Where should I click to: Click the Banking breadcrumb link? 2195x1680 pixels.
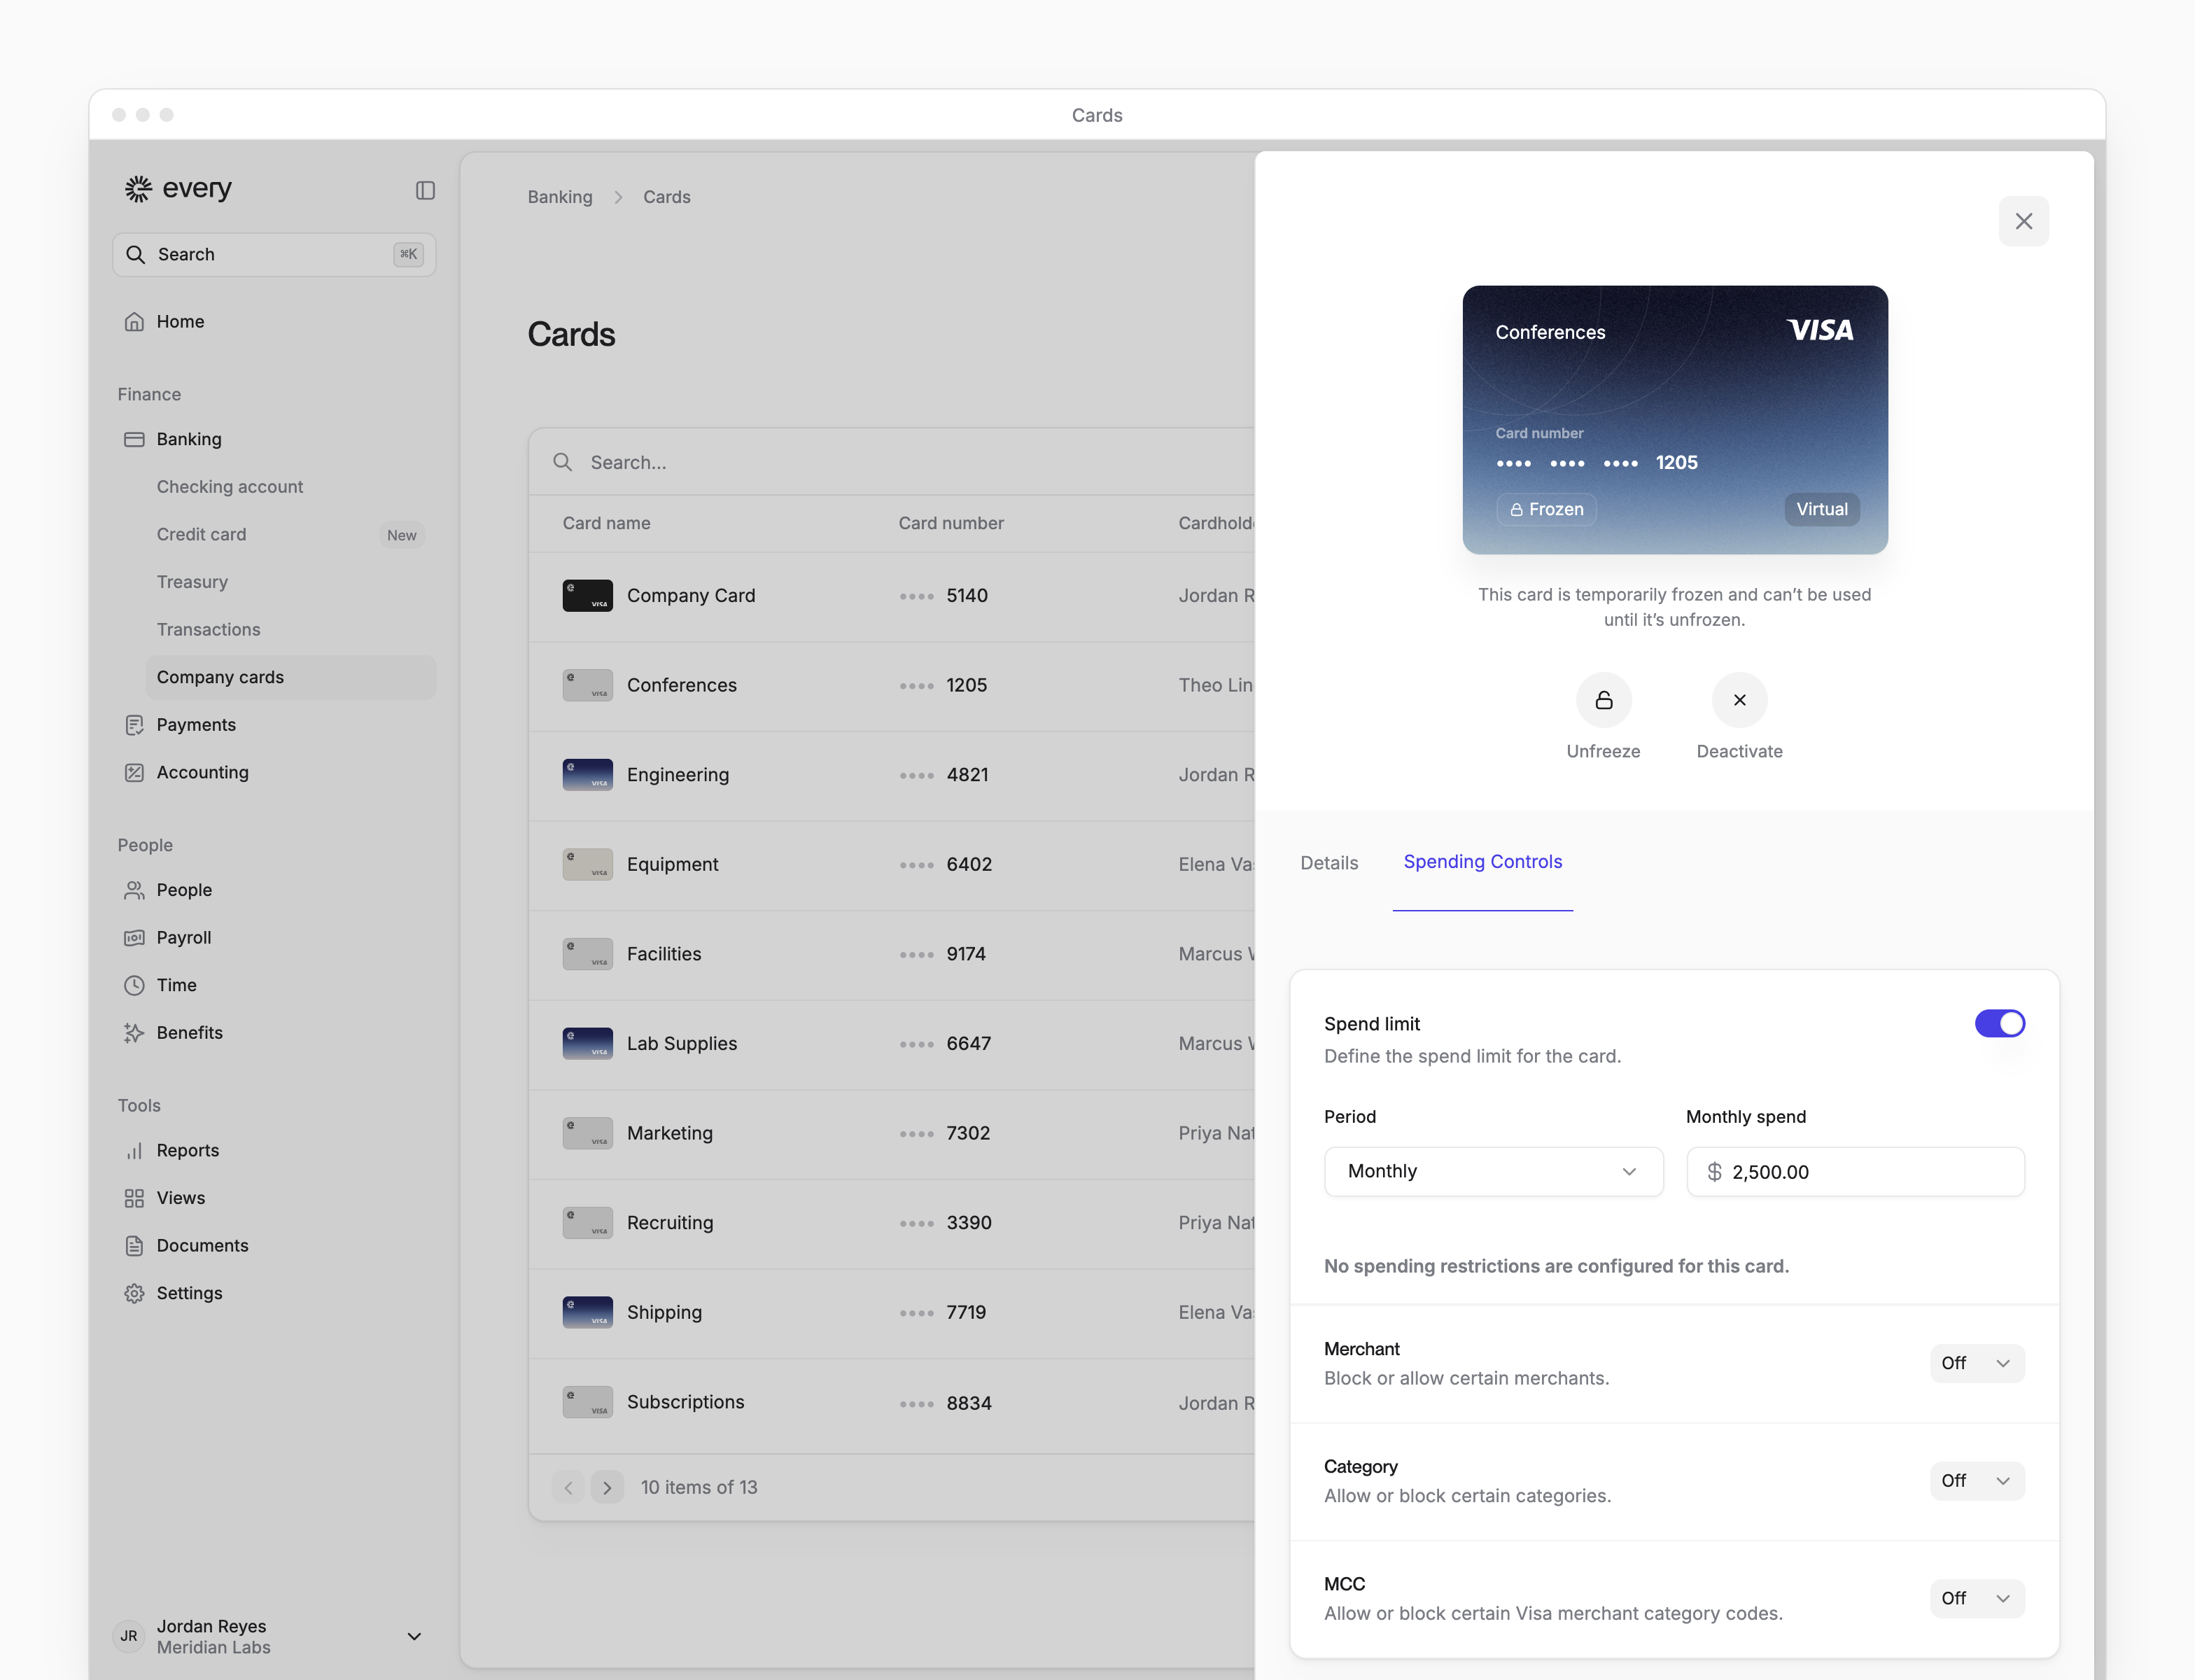[x=560, y=197]
